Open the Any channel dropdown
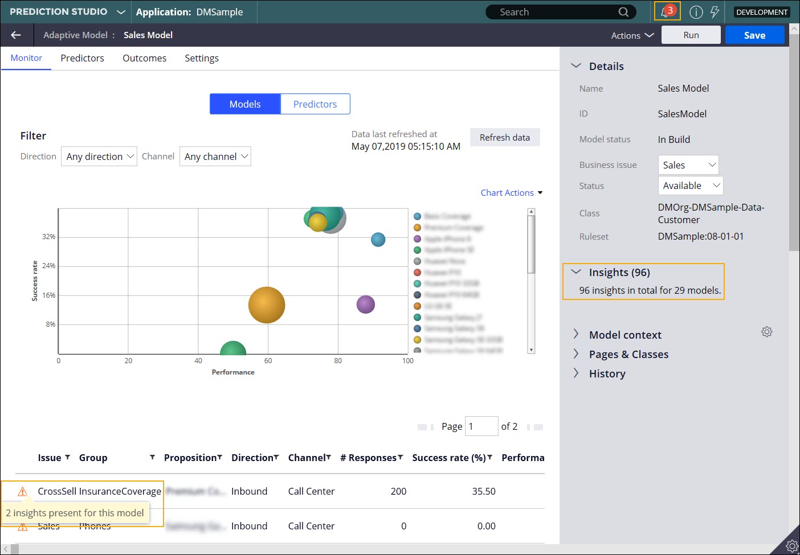This screenshot has width=800, height=555. [215, 157]
